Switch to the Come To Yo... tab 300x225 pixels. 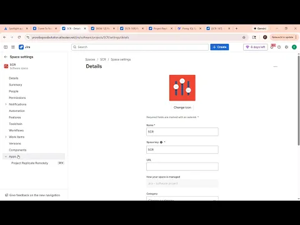[45, 28]
